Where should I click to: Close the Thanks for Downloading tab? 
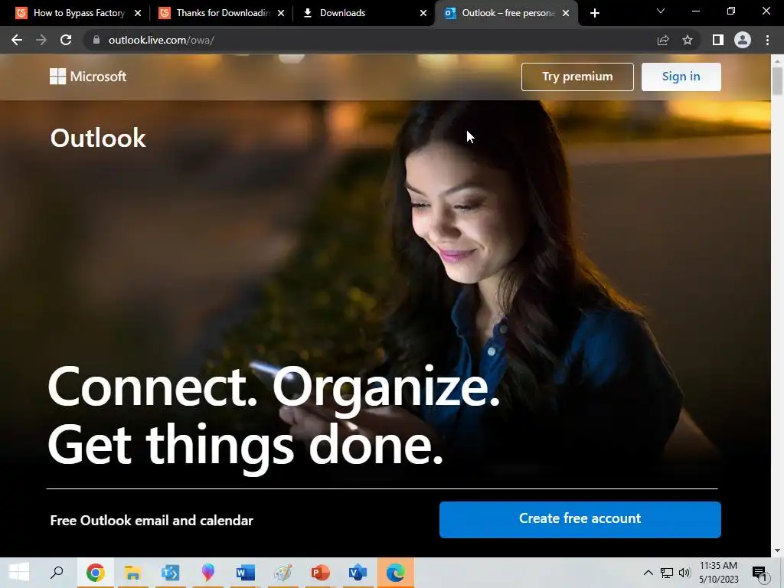pos(280,14)
